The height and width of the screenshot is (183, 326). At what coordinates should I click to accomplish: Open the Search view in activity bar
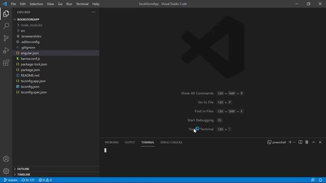[6, 26]
